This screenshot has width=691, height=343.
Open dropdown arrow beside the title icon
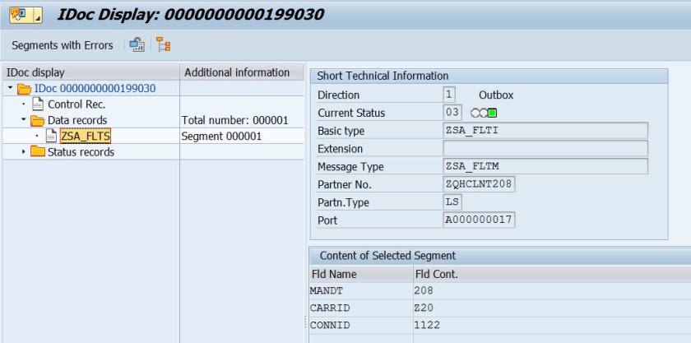(38, 15)
